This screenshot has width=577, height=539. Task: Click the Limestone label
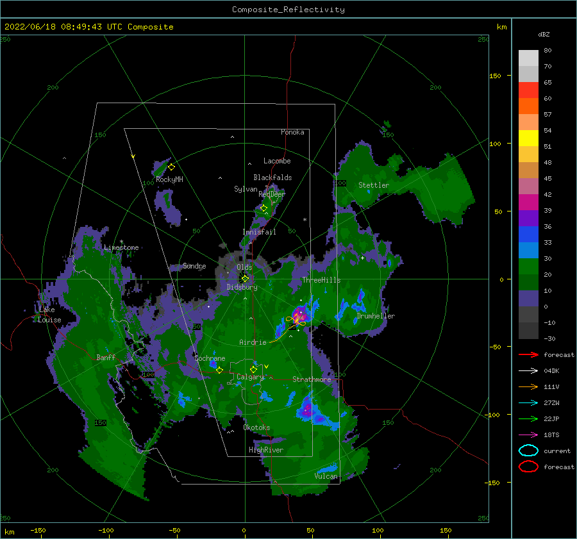click(x=121, y=247)
